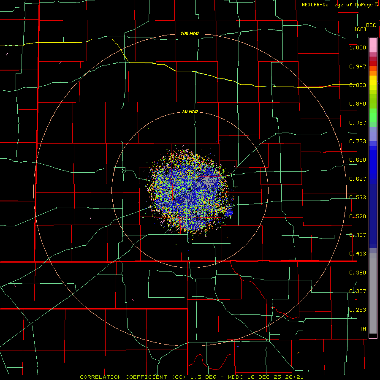Click the 0.520 legend value
Image resolution: width=380 pixels, height=380 pixels.
coord(358,217)
